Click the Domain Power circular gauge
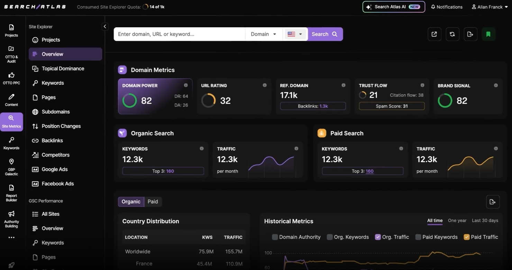 [x=129, y=101]
